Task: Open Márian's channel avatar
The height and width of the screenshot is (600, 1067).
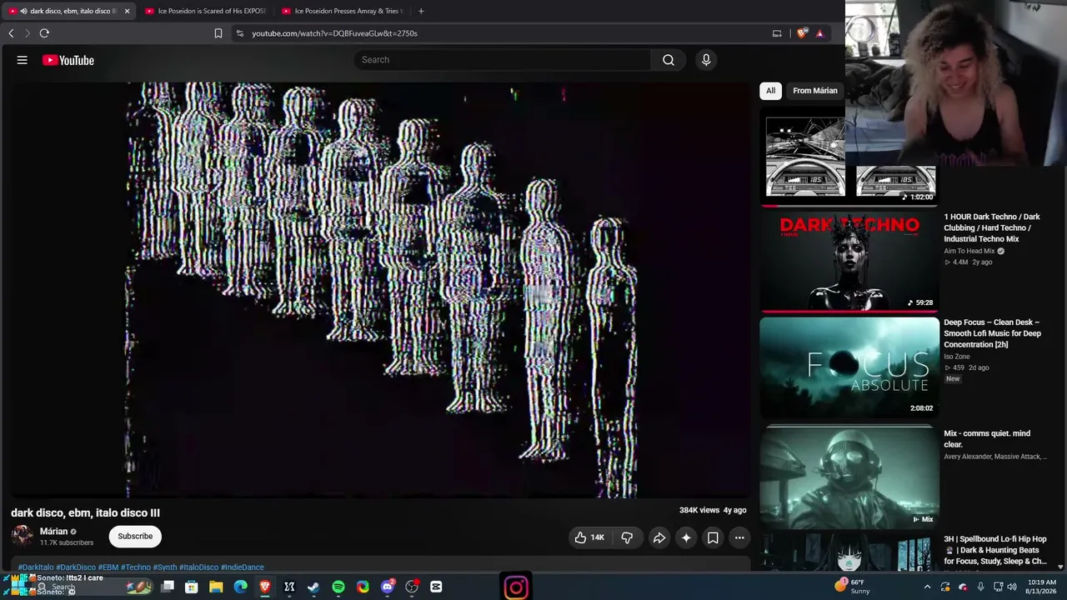Action: [23, 536]
